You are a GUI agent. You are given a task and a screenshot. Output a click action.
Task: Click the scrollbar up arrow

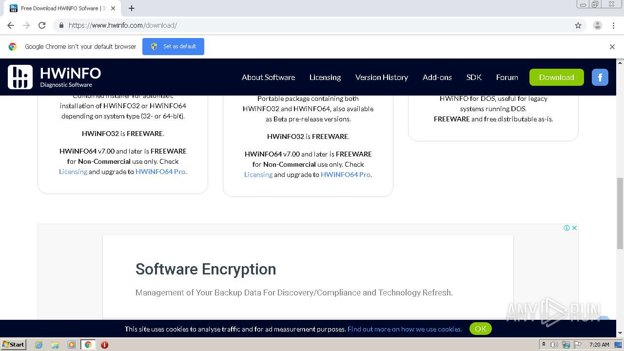tap(620, 62)
